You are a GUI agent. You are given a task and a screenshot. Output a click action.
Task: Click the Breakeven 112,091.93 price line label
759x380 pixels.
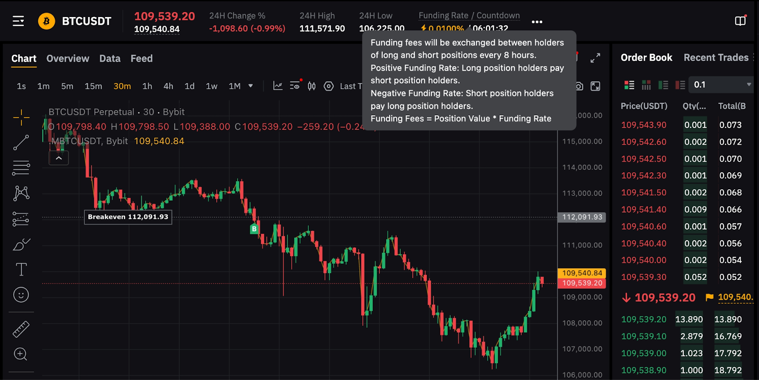point(128,217)
